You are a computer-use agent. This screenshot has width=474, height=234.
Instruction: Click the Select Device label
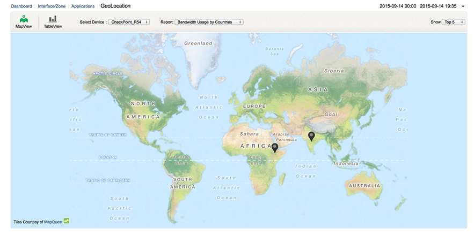click(92, 22)
